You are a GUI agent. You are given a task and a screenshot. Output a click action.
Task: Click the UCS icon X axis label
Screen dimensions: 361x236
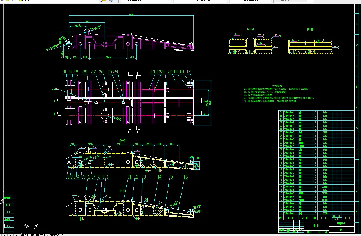tap(36, 226)
